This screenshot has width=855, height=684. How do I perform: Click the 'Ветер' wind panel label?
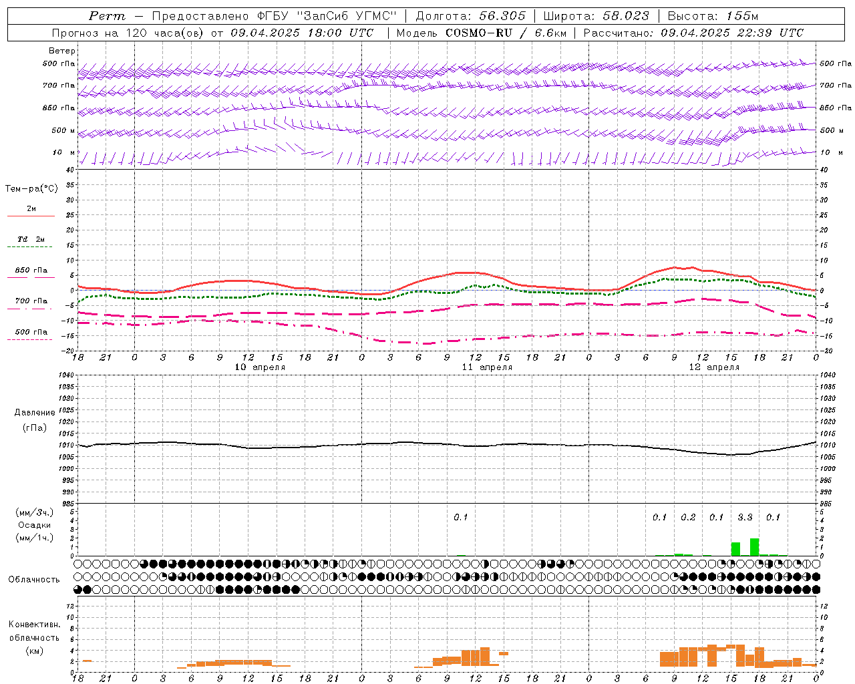[62, 51]
